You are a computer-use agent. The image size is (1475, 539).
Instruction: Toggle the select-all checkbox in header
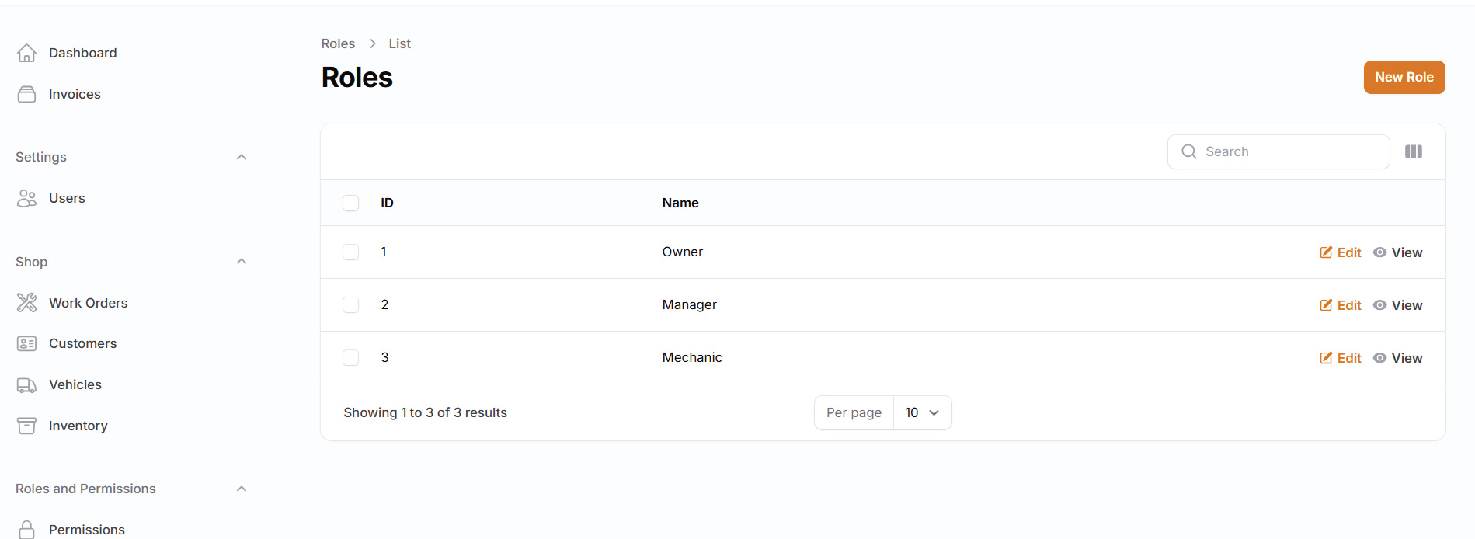pyautogui.click(x=351, y=203)
